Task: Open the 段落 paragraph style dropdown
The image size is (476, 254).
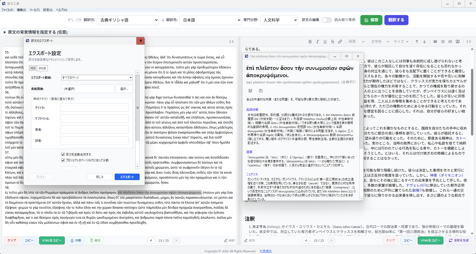Action: (357, 42)
